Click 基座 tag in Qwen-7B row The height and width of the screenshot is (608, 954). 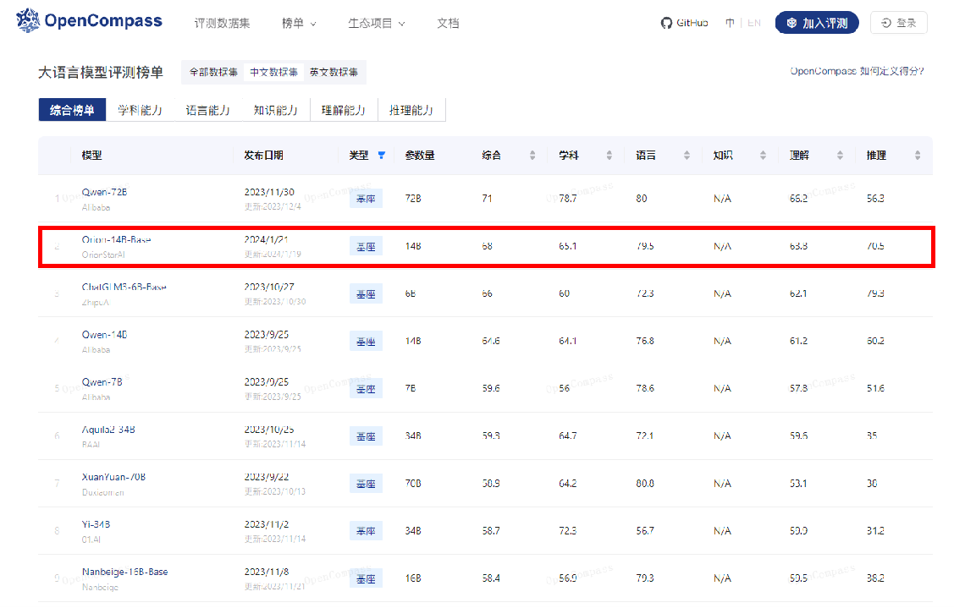[366, 388]
